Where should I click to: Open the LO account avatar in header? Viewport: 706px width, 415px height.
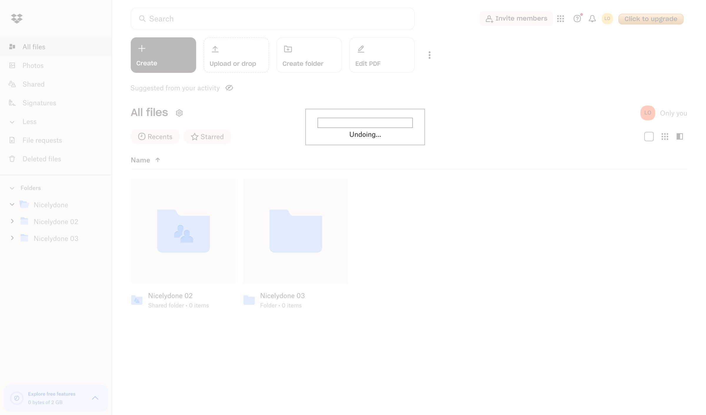607,19
